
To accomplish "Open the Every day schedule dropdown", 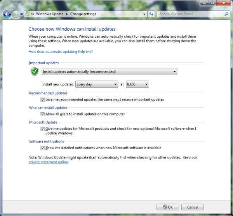I will click(97, 84).
